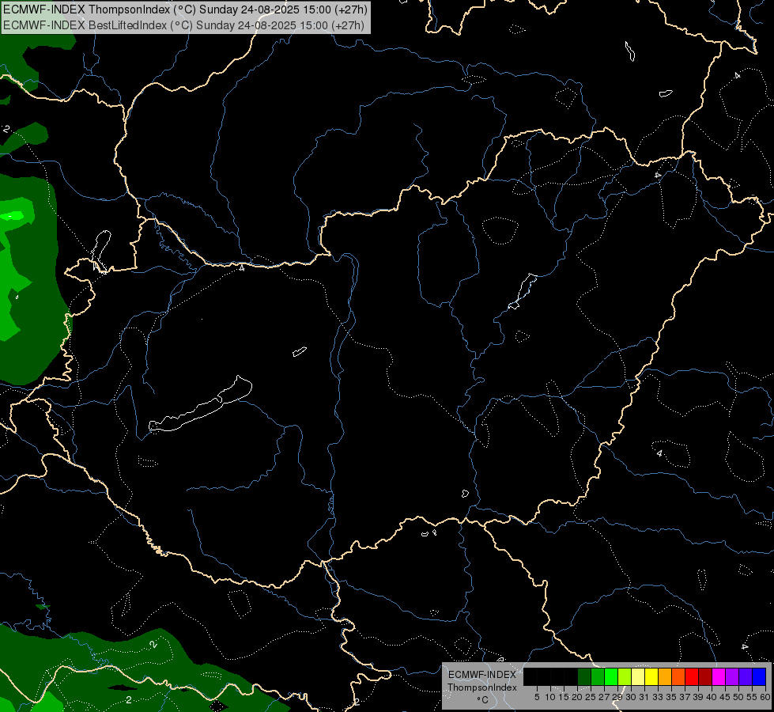Click legend scale value '25'
Image resolution: width=774 pixels, height=712 pixels.
point(591,697)
